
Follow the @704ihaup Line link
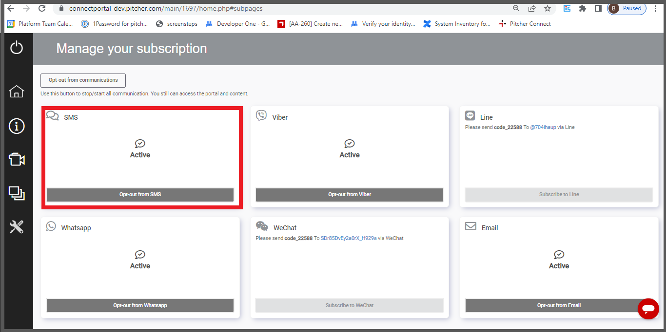(543, 128)
